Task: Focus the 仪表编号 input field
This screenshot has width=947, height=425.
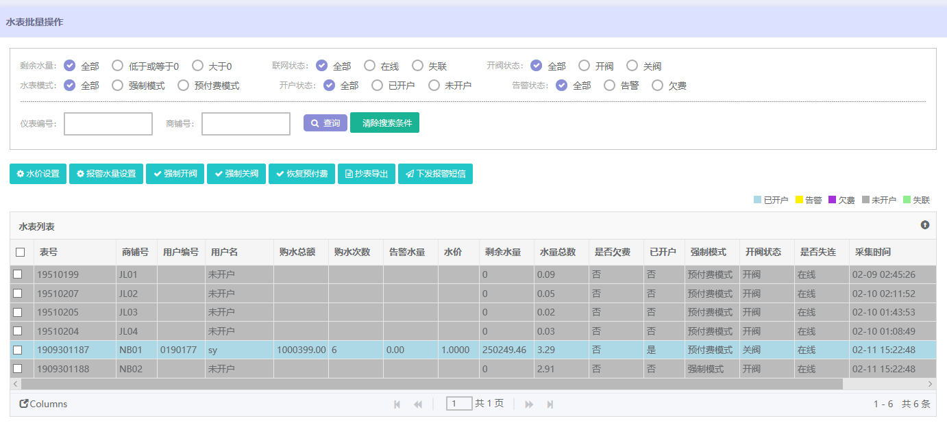Action: tap(108, 124)
